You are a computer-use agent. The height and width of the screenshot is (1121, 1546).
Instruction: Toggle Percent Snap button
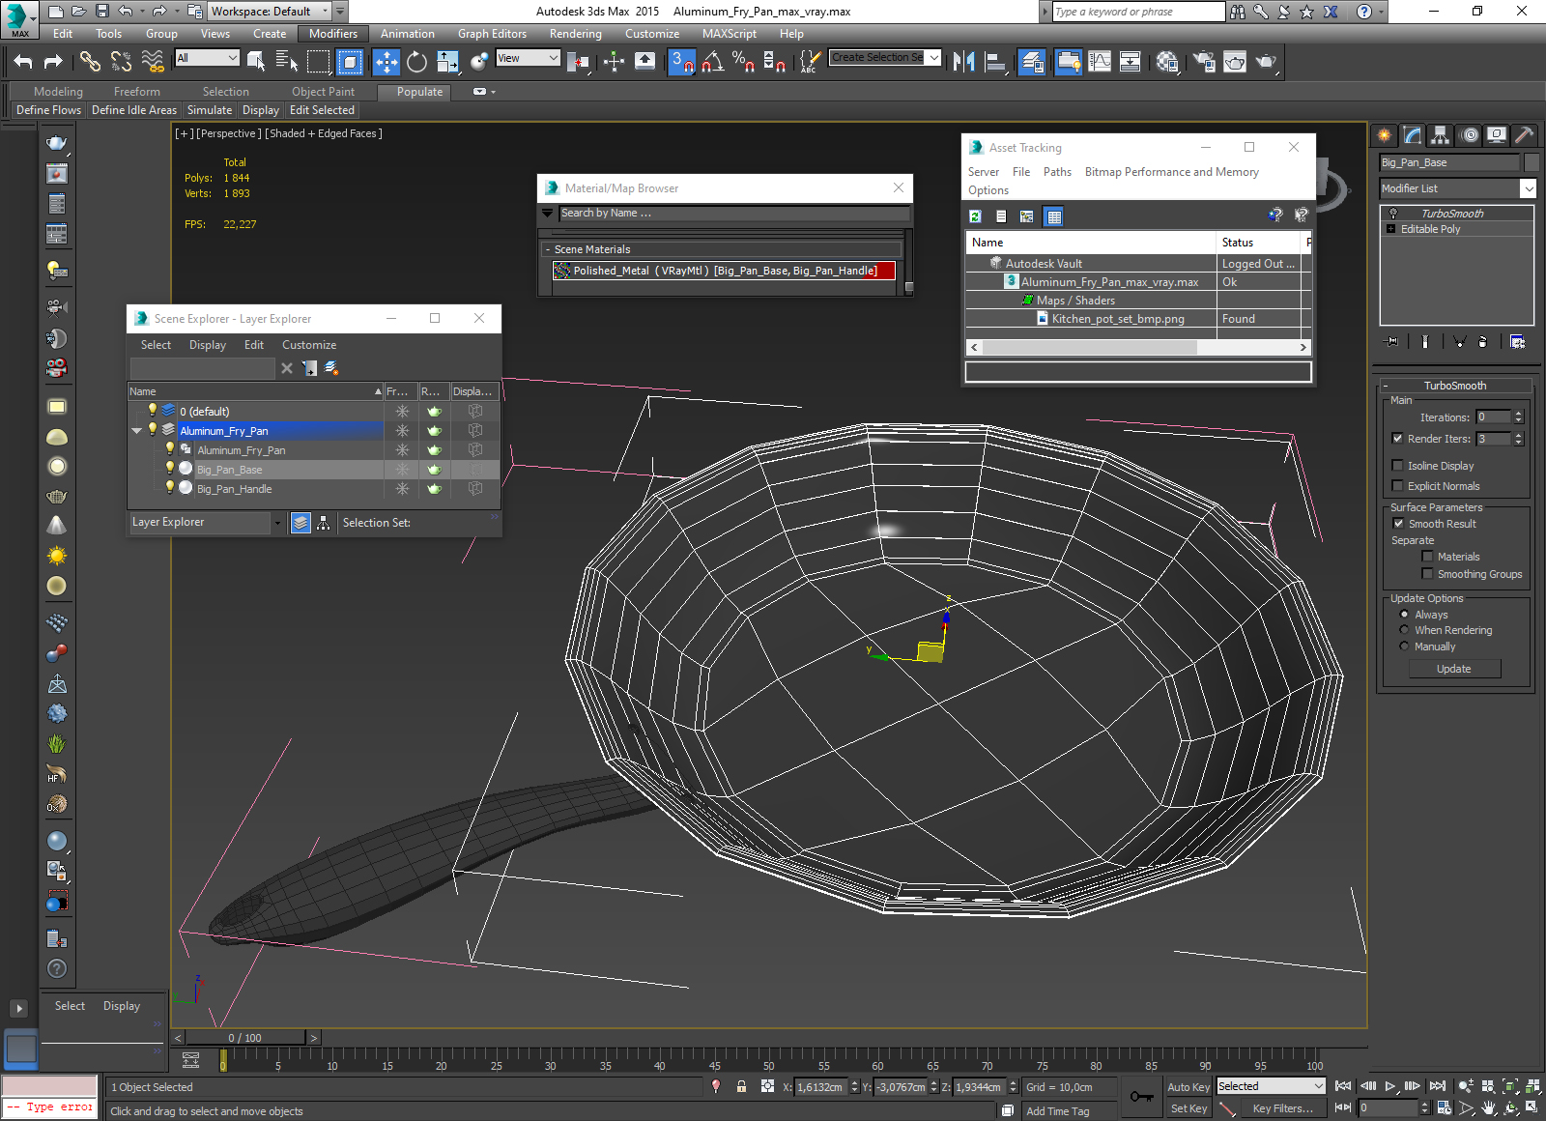tap(743, 62)
